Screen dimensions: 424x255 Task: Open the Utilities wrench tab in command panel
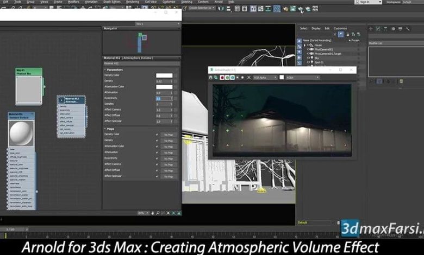point(408,29)
